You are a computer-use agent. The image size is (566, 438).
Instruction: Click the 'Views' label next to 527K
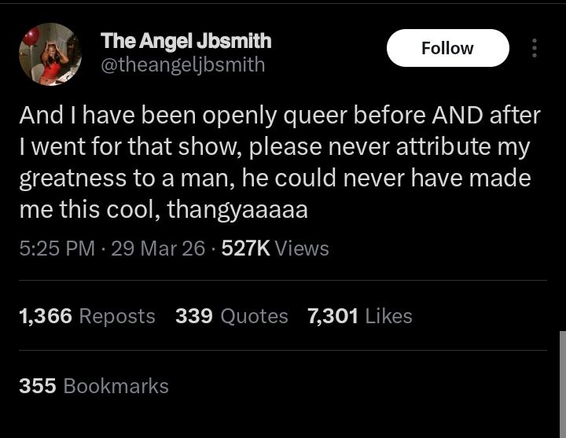tap(302, 248)
